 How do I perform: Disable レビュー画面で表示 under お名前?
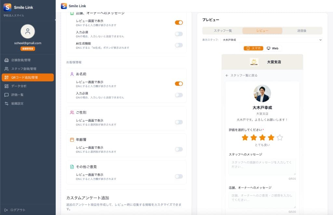click(179, 83)
